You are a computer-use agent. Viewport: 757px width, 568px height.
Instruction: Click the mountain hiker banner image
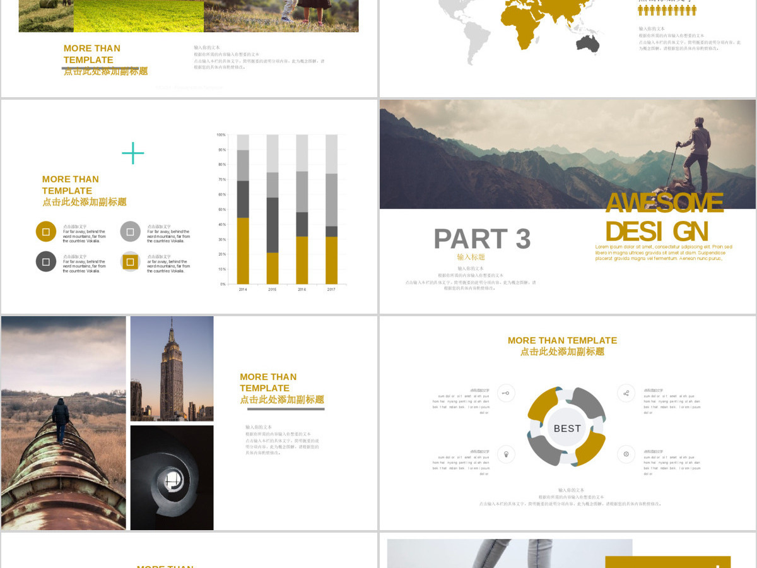pyautogui.click(x=567, y=154)
